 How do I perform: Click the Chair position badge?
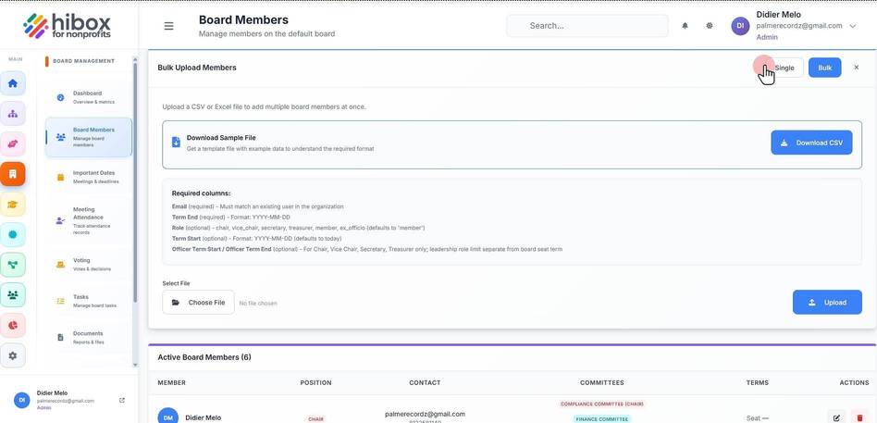(x=315, y=419)
